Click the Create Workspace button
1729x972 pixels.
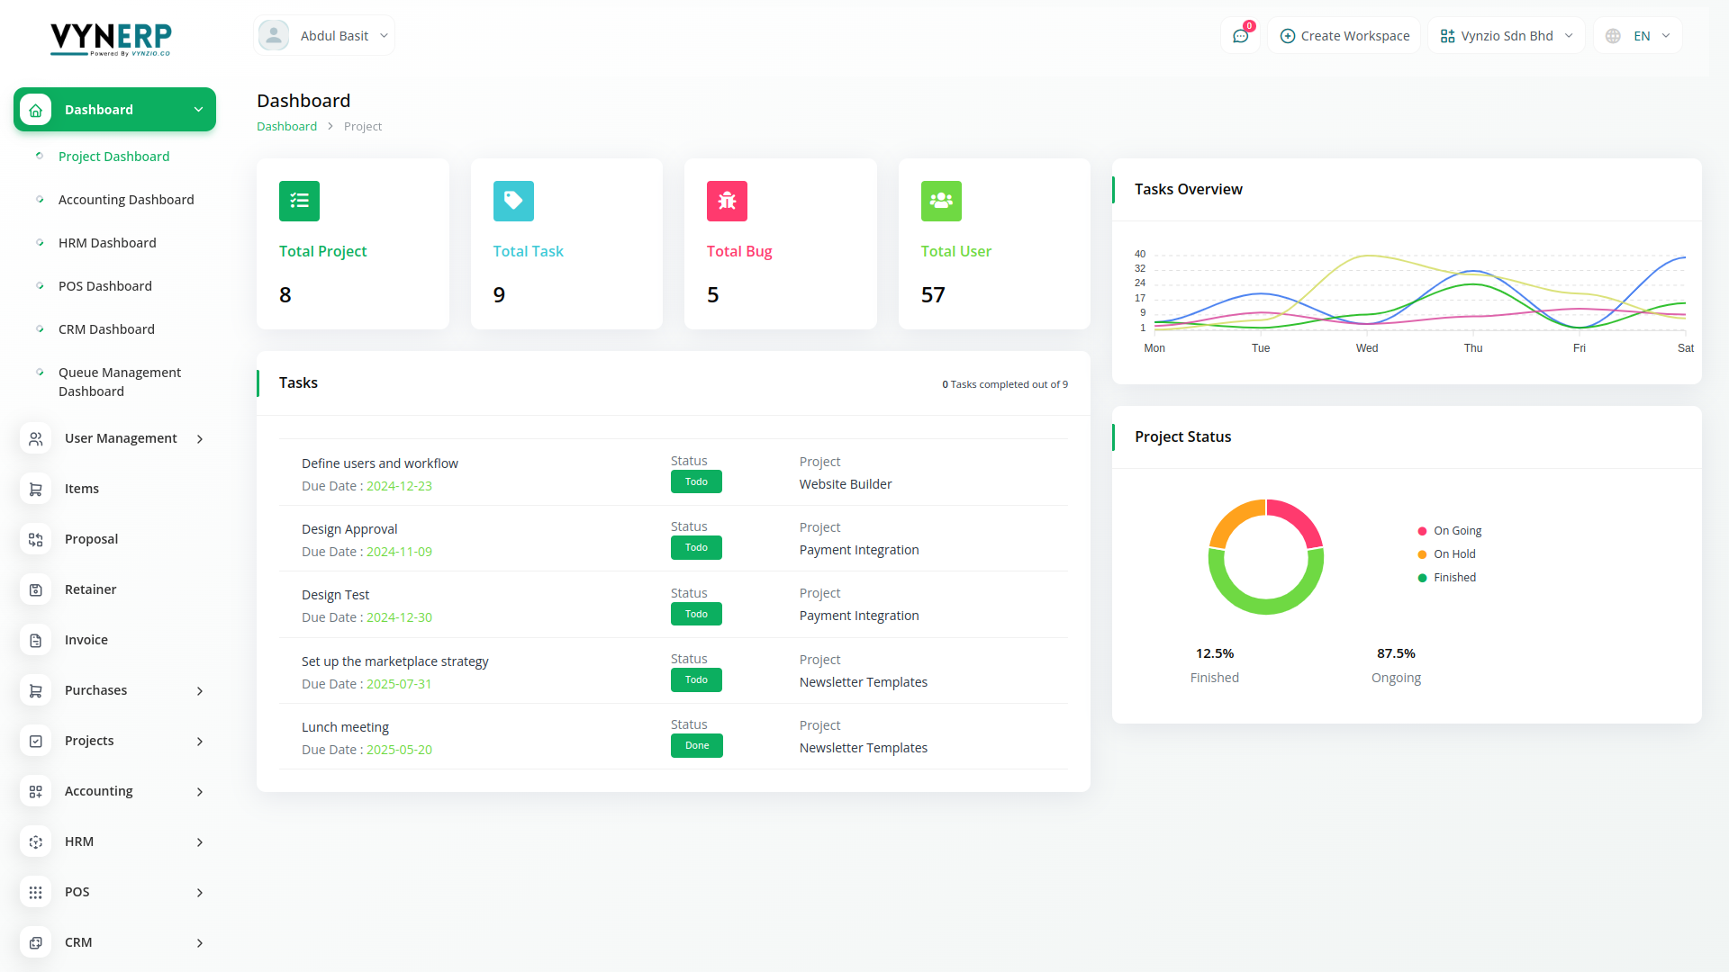tap(1344, 36)
